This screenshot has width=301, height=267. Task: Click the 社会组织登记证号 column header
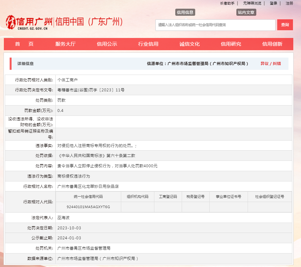click(269, 197)
